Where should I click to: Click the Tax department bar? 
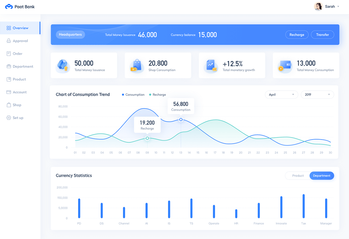click(x=304, y=206)
